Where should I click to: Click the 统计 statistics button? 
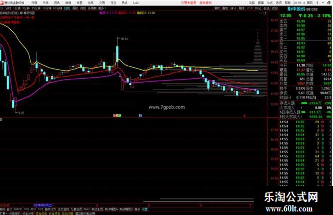(233, 8)
